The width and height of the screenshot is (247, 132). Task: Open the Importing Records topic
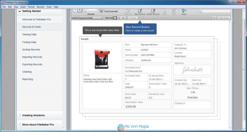[32, 57]
